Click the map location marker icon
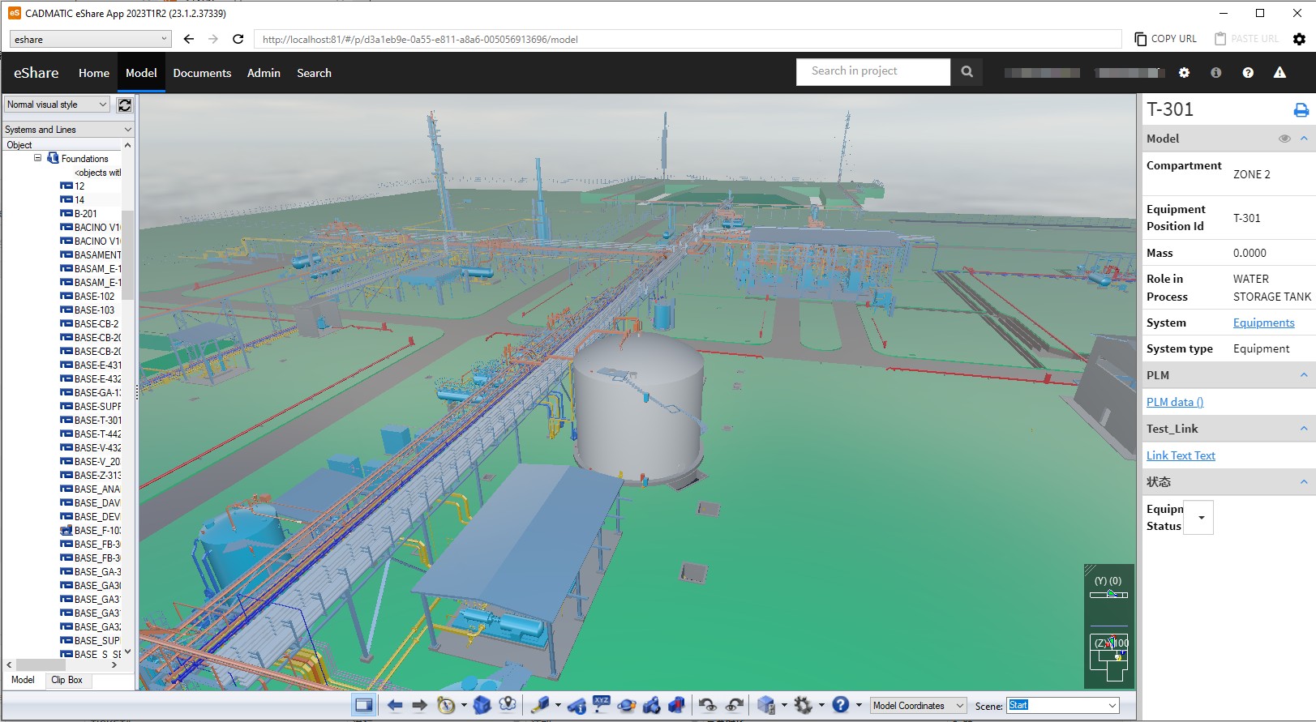 (x=508, y=705)
